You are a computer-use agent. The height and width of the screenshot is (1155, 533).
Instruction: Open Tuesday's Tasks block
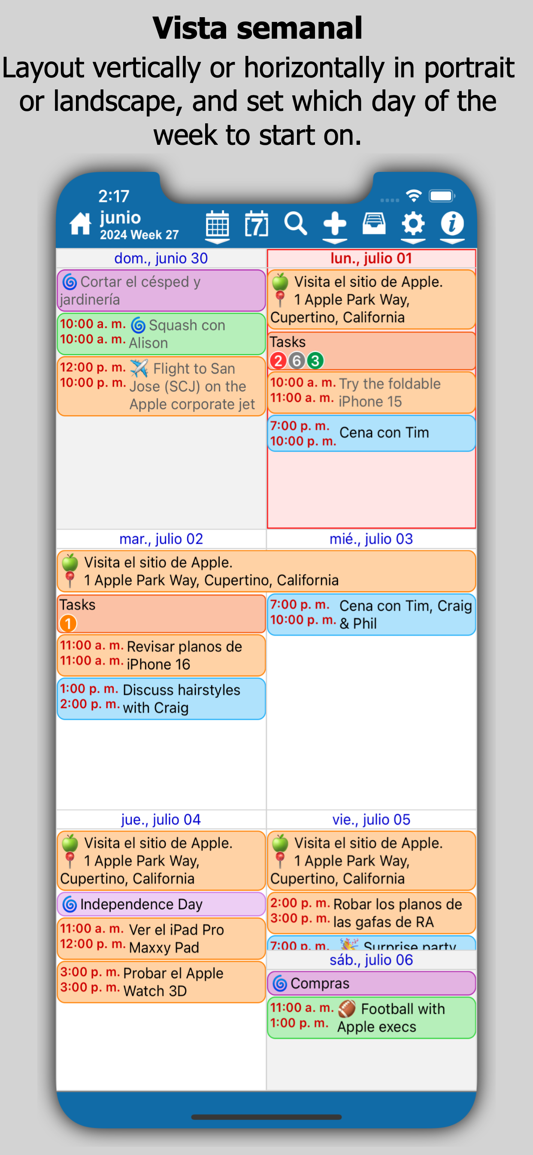point(161,614)
